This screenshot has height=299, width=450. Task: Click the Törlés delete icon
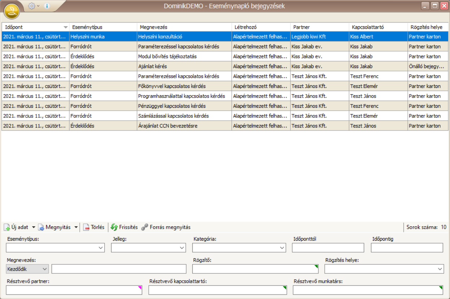point(86,227)
